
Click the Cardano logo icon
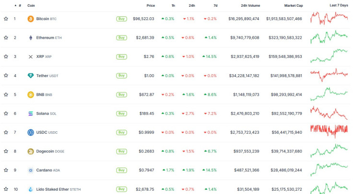tap(31, 171)
